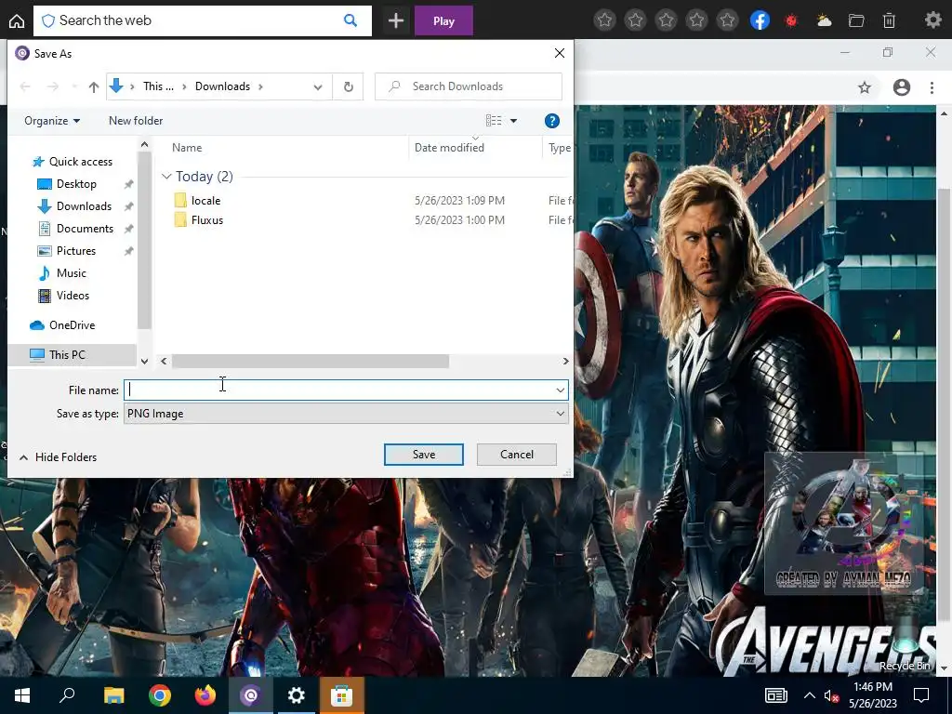
Task: Click the purple Play button
Action: (x=443, y=21)
